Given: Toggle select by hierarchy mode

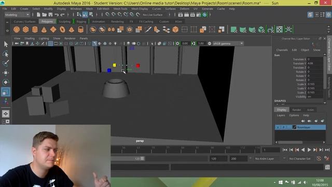Looking at the screenshot, I should click(x=79, y=15).
